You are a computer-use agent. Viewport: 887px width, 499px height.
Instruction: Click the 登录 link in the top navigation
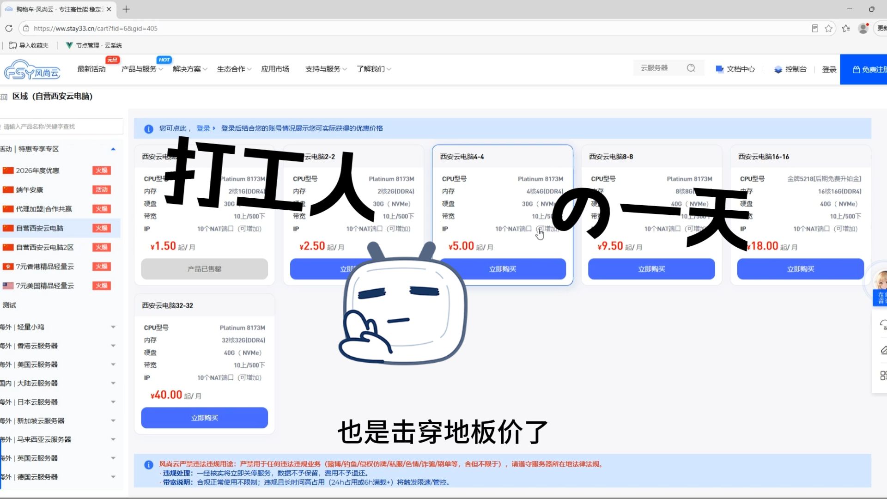(829, 69)
